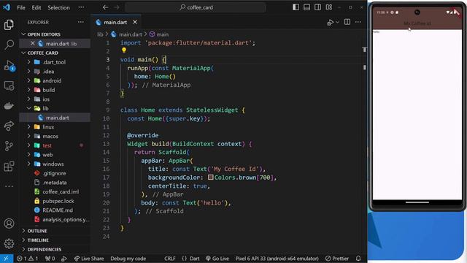Open Explorer views and more actions

point(81,22)
